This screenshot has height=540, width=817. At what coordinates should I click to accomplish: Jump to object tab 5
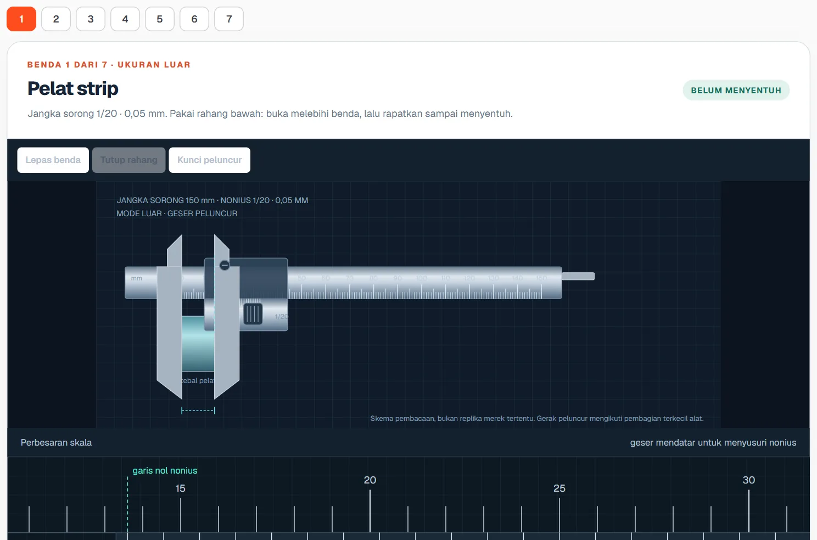[x=160, y=19]
